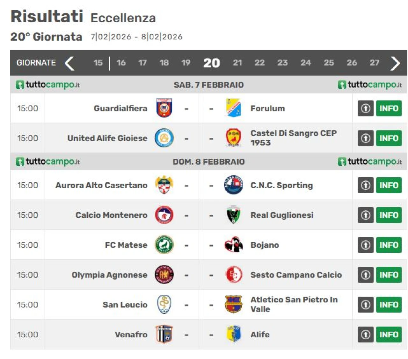Jump to giornata 27

[x=375, y=63]
